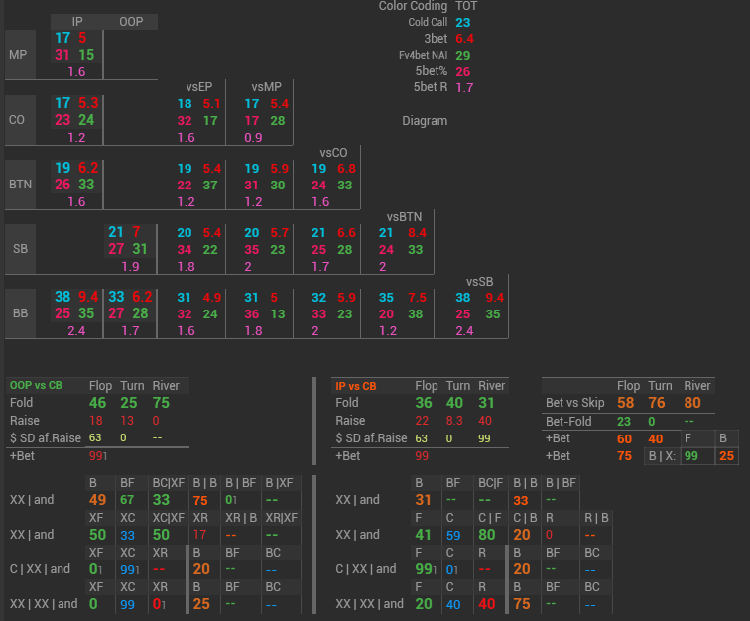This screenshot has height=621, width=750.
Task: Click the Cold Call legend value 23
Action: click(463, 22)
